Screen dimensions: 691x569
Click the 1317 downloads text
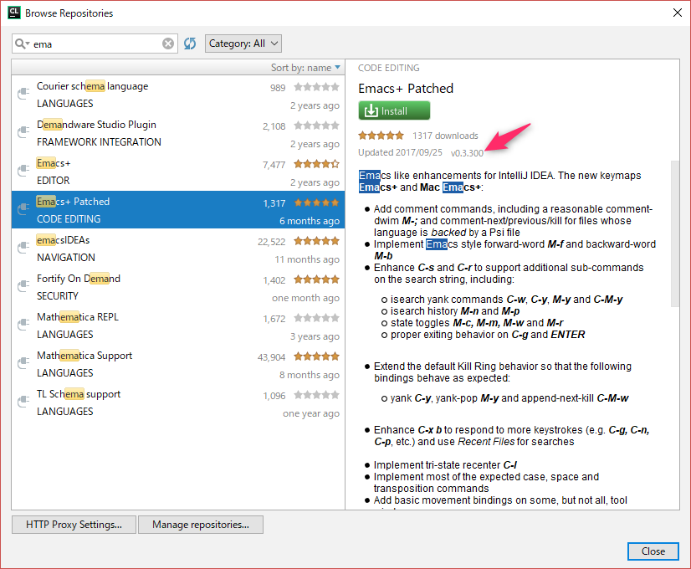point(445,136)
